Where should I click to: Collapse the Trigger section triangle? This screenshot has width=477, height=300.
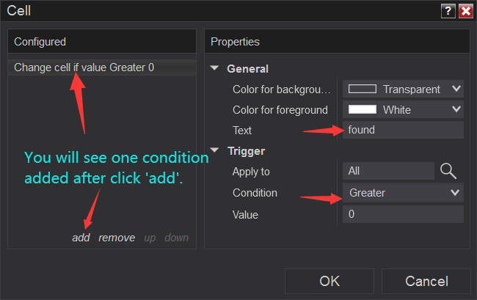pos(214,150)
